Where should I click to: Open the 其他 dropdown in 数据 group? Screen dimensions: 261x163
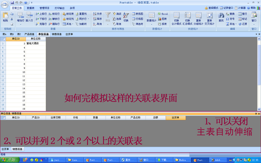(x=68, y=24)
